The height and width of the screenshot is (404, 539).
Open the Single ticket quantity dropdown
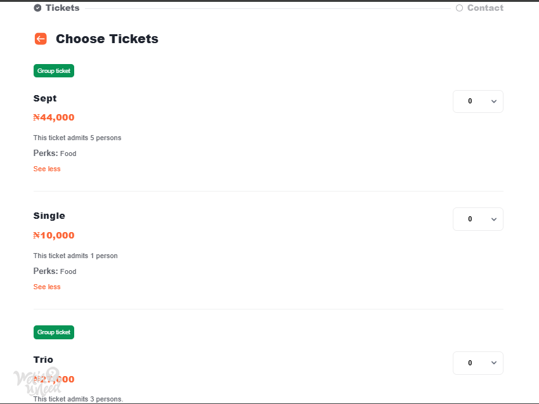tap(478, 219)
